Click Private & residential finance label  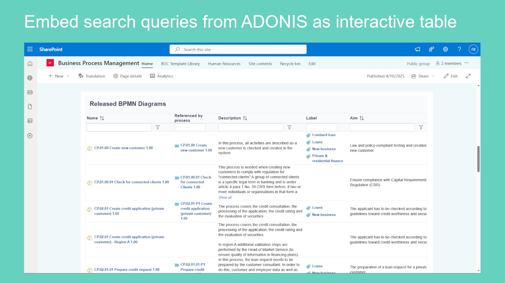[328, 158]
